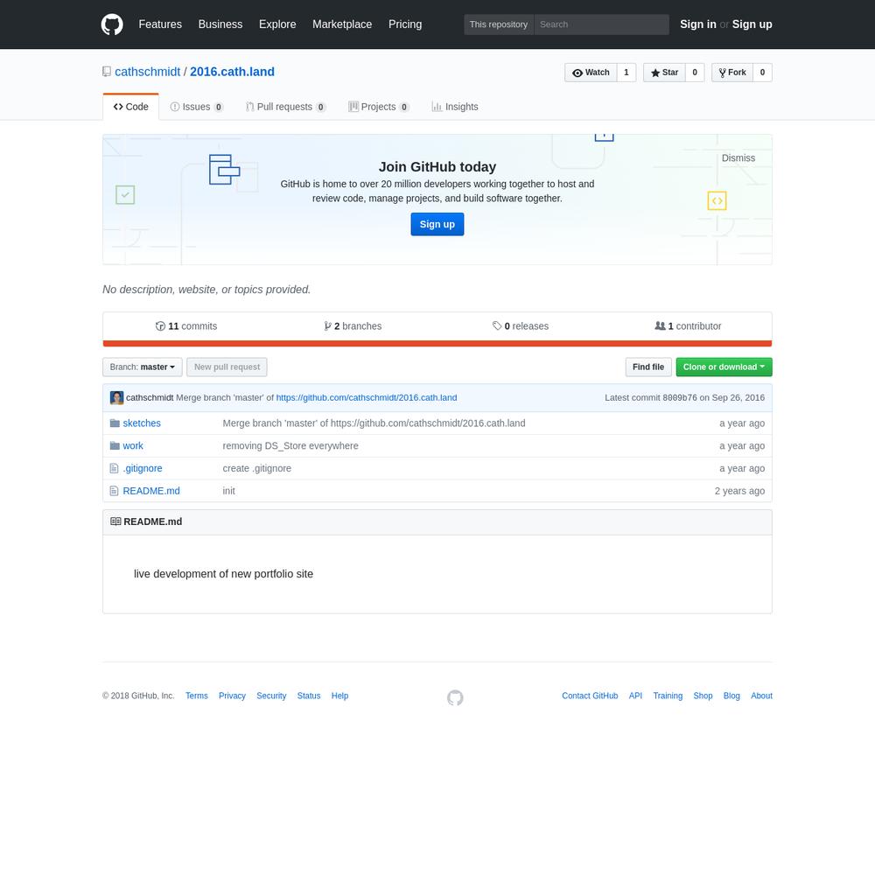
Task: Fork the repository
Action: (x=732, y=73)
